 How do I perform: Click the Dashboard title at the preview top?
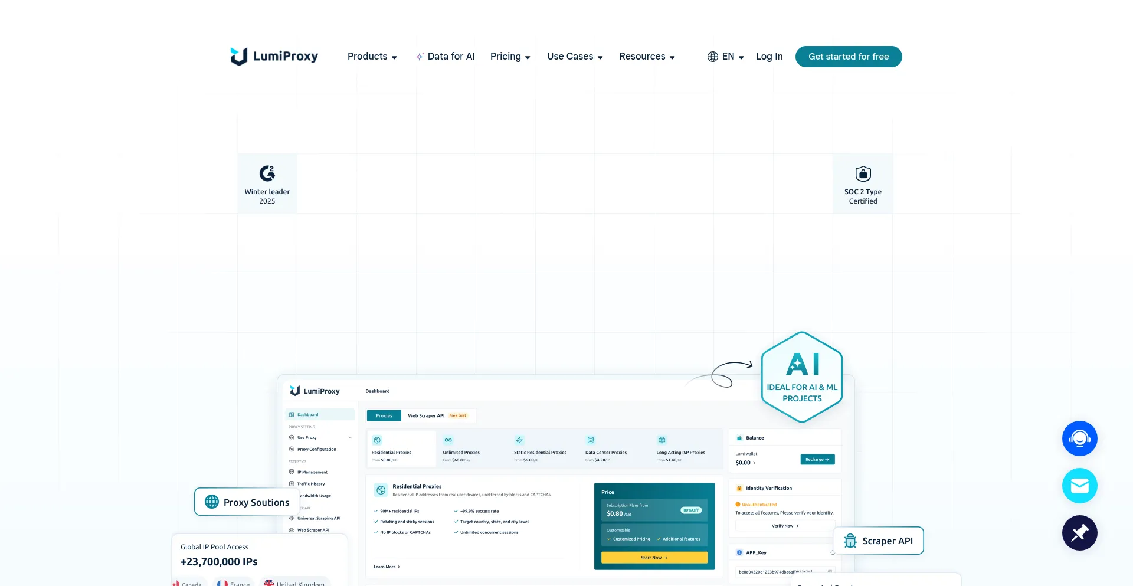378,391
